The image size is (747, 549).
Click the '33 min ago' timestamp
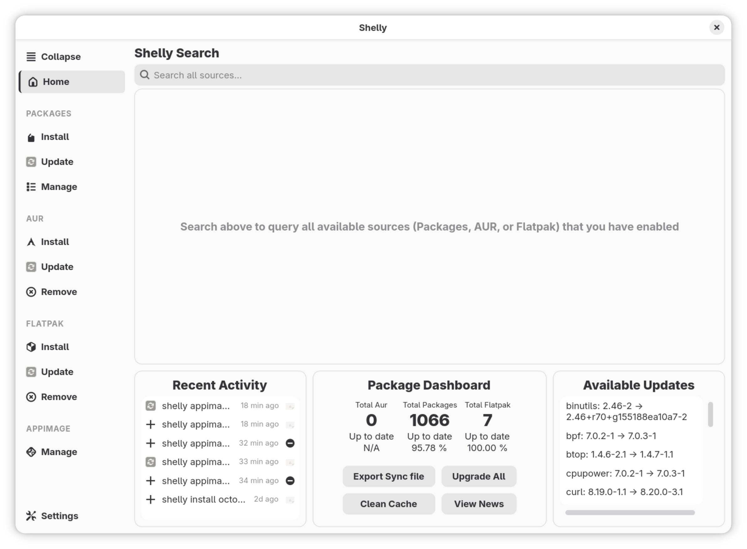point(259,462)
